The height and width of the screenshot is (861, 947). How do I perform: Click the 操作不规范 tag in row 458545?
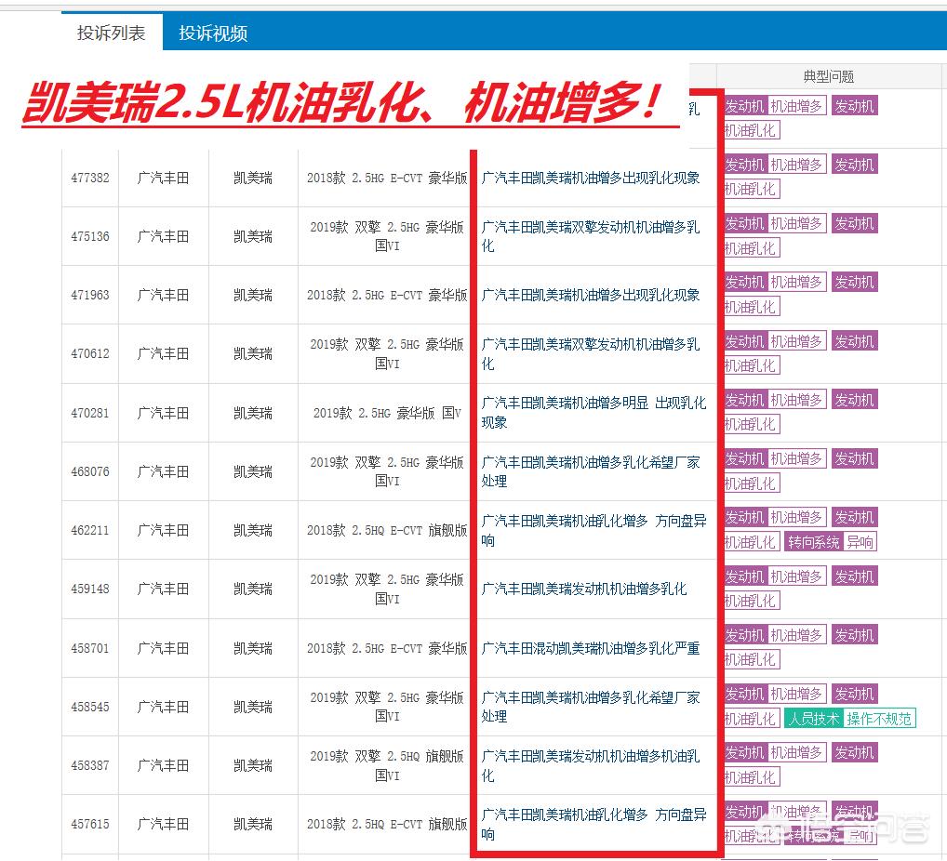[x=879, y=719]
